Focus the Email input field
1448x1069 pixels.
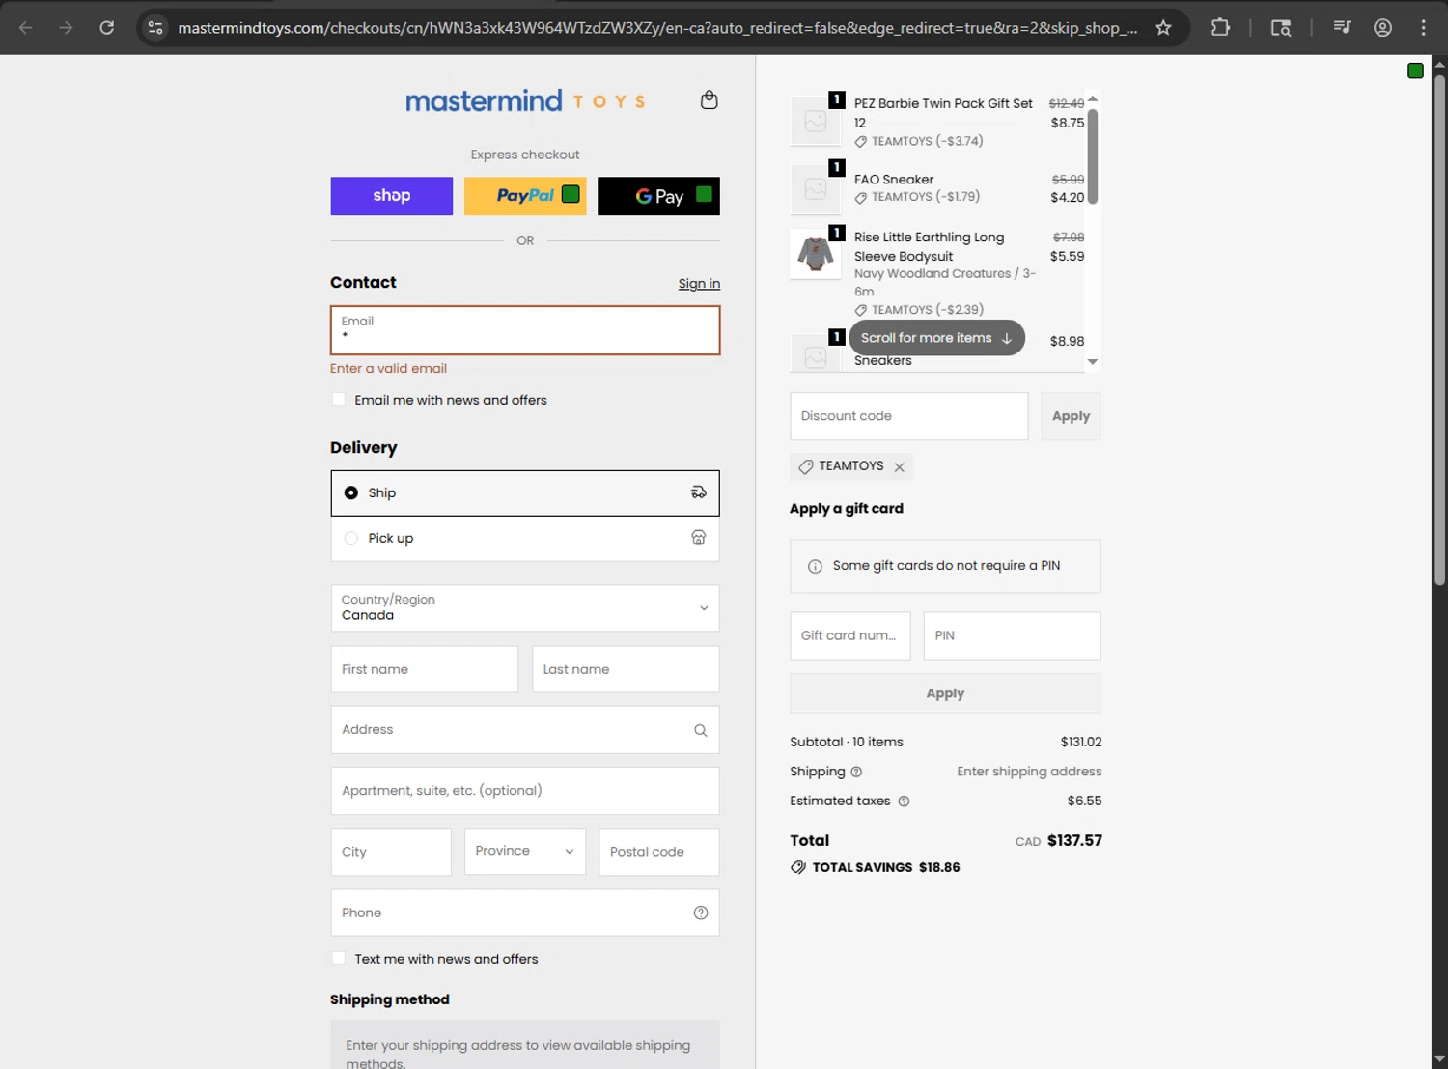point(525,330)
